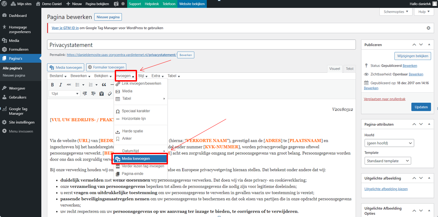
Task: Click Nieuw in the admin bar
Action: tap(74, 4)
